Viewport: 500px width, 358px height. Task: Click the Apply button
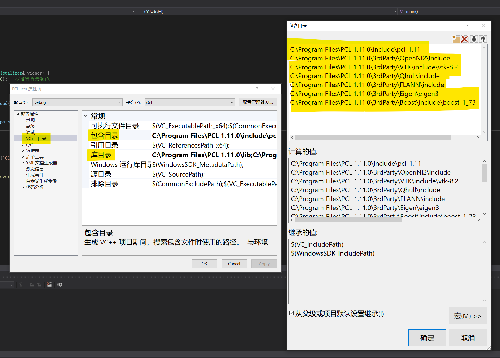tap(264, 264)
